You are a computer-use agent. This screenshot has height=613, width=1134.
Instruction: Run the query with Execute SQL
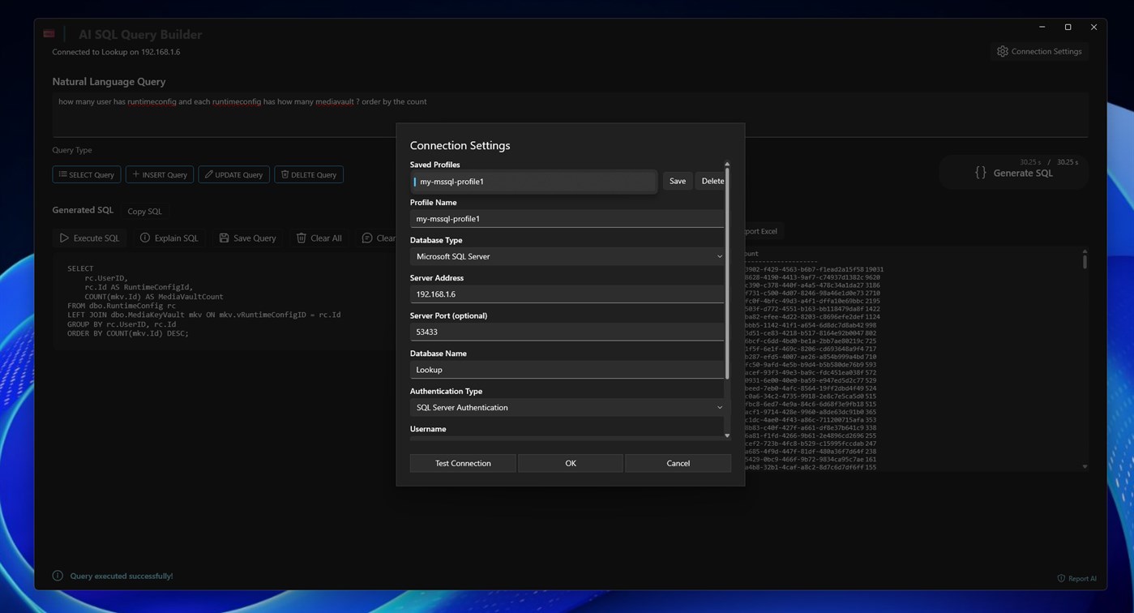coord(89,238)
